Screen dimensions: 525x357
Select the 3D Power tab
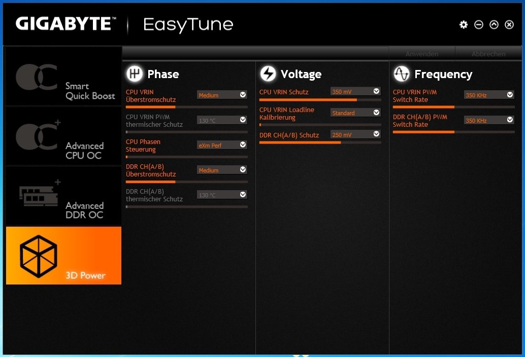click(63, 256)
